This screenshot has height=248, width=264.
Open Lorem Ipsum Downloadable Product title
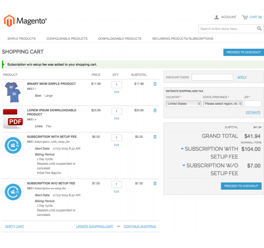(51, 112)
